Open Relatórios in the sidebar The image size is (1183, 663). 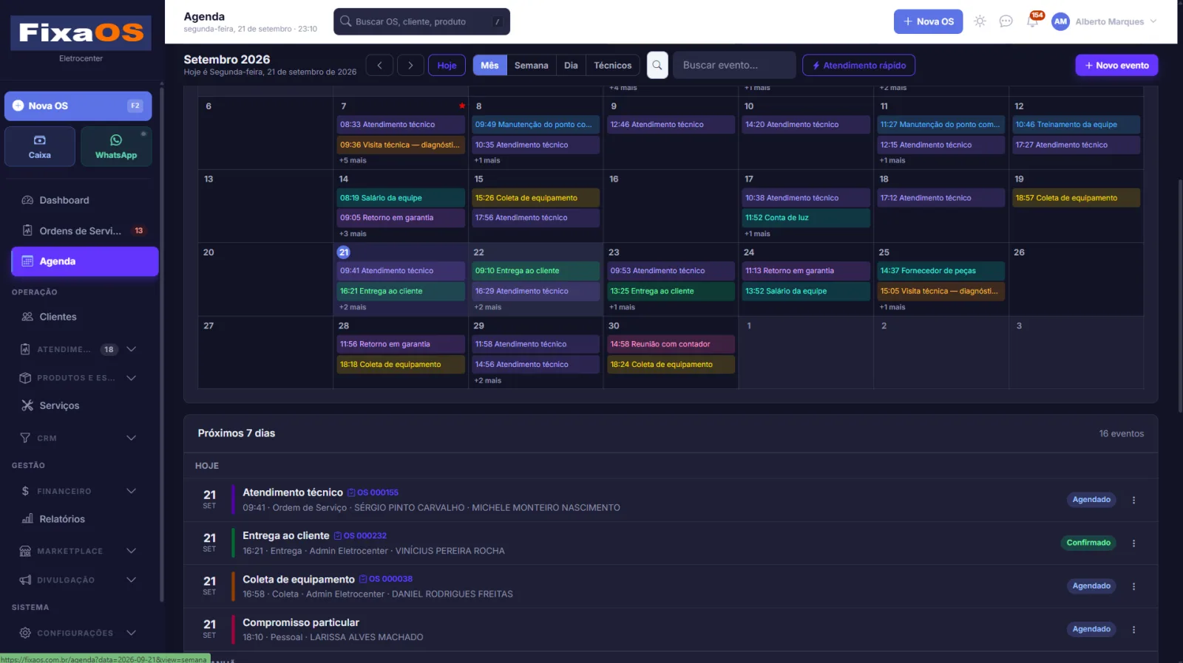(x=84, y=519)
